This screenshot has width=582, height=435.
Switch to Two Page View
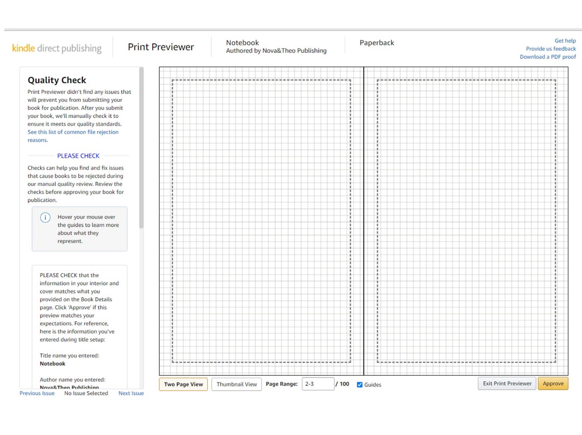183,384
